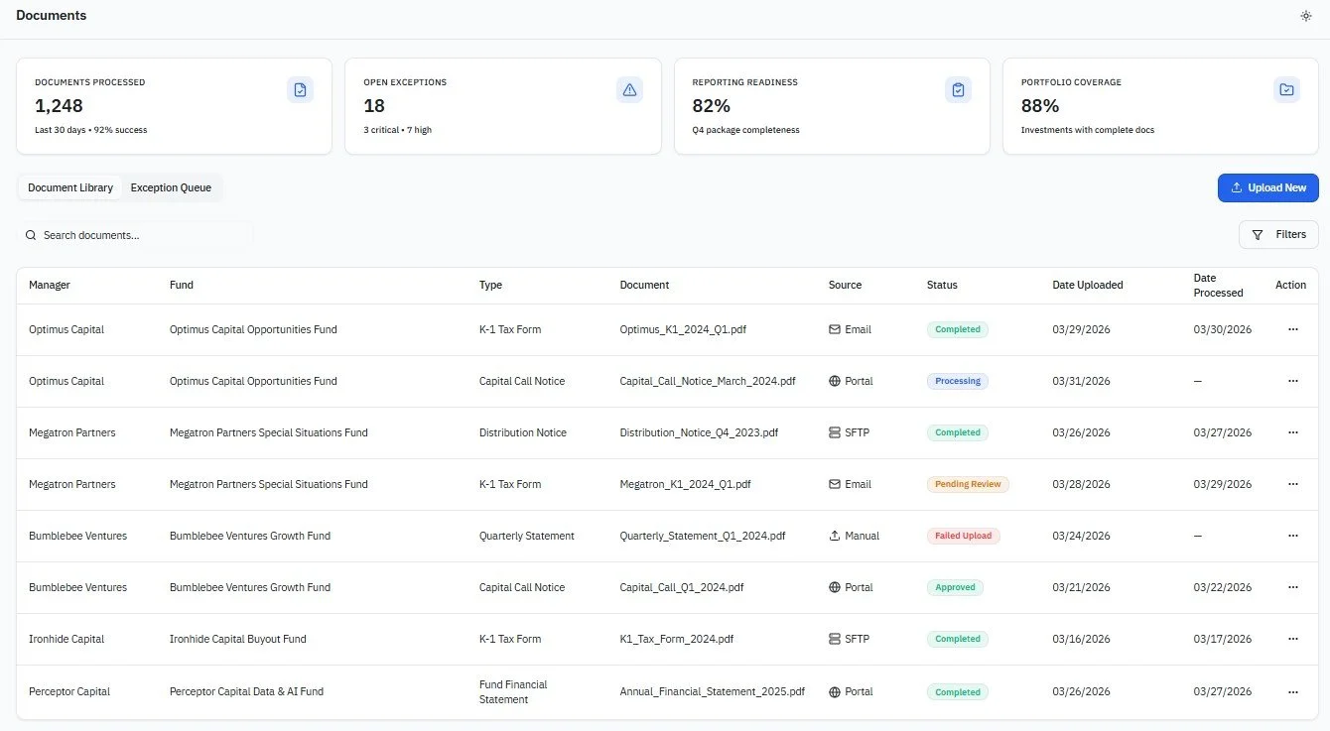The width and height of the screenshot is (1330, 731).
Task: Click the Upload New button
Action: tap(1268, 187)
